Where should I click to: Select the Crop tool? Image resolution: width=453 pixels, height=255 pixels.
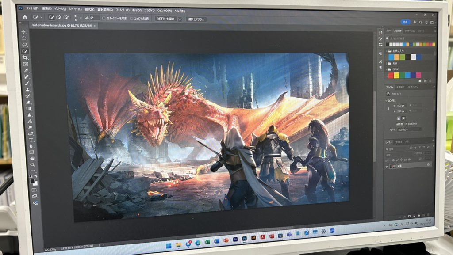[25, 57]
